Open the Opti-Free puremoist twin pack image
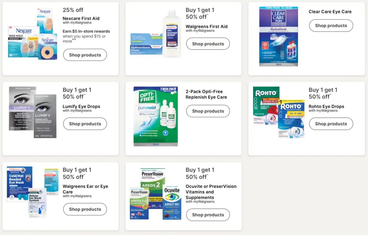Viewport: 368px width, 235px height. click(156, 116)
